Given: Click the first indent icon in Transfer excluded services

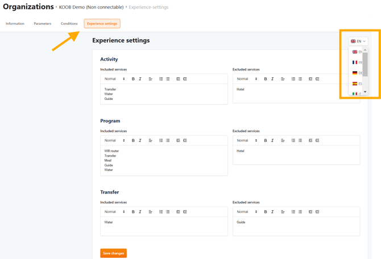Looking at the screenshot, I should [310, 212].
